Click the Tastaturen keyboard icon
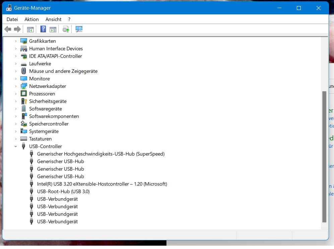334x249 pixels. (x=24, y=139)
